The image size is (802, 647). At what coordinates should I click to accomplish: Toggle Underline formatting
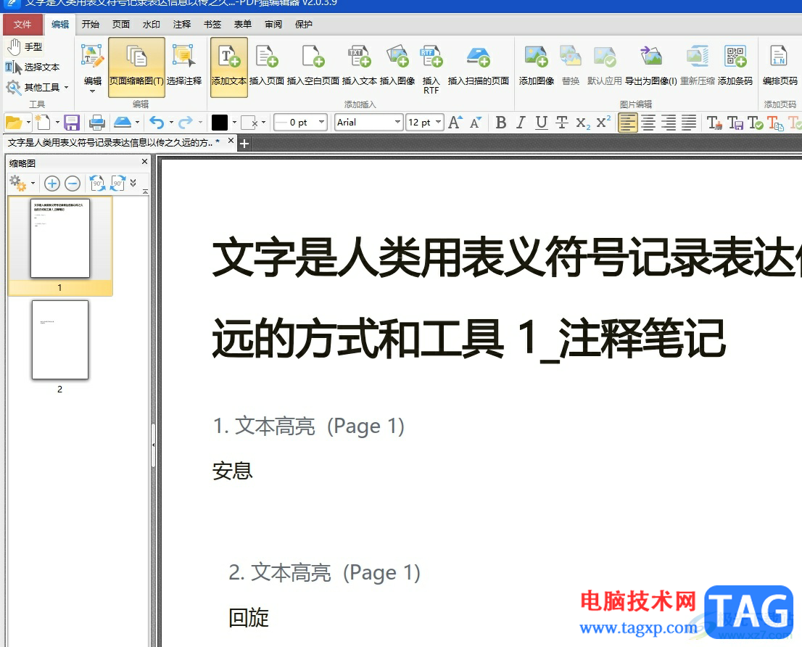[x=541, y=123]
